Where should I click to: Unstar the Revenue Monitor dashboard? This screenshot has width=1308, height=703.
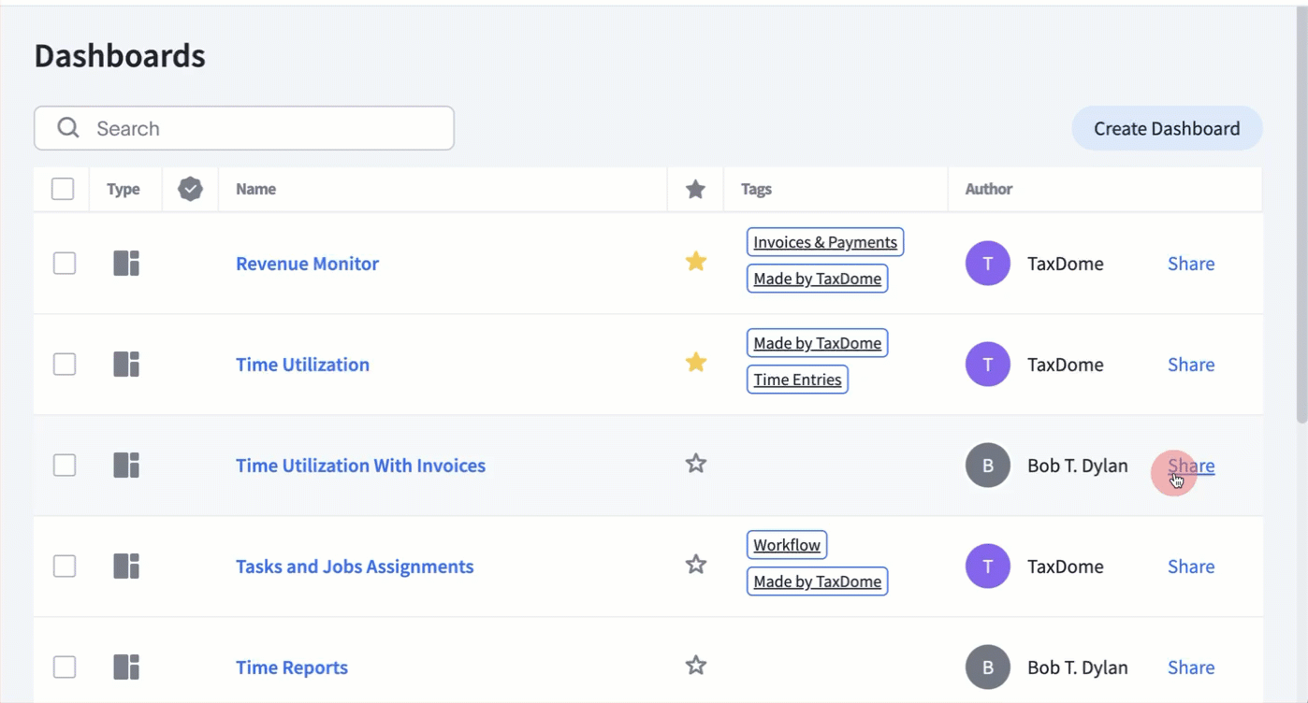[695, 262]
